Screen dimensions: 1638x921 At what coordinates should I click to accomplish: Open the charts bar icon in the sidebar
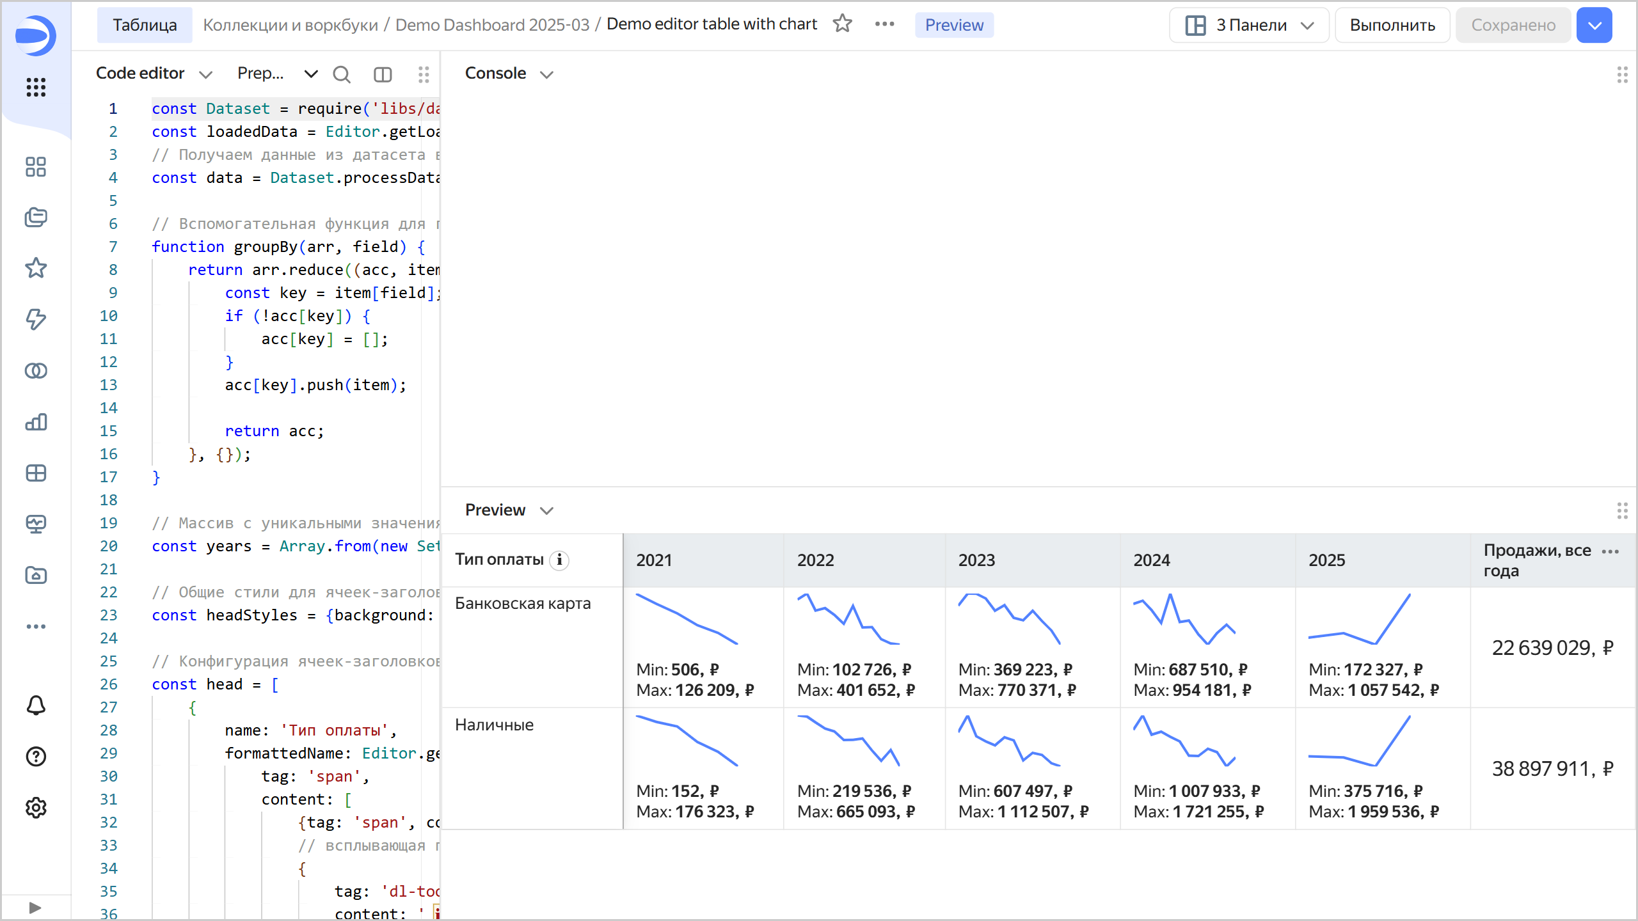pos(36,421)
